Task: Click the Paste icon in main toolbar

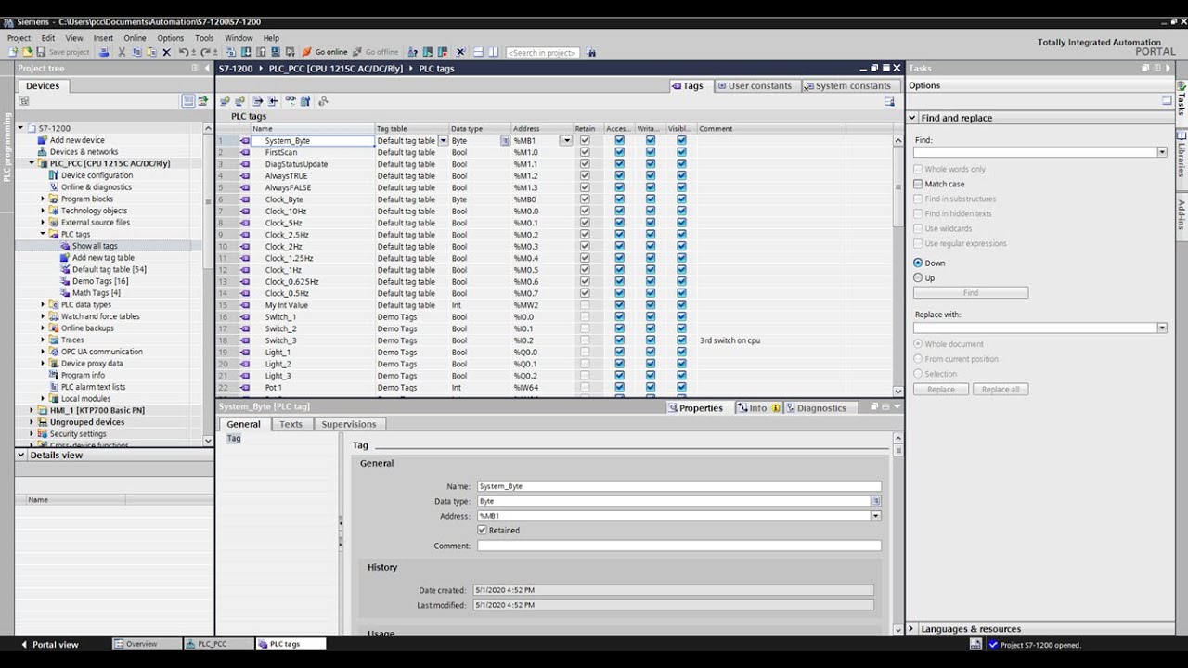Action: 151,52
